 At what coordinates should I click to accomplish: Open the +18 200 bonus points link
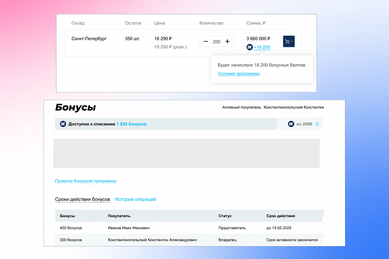tap(262, 47)
